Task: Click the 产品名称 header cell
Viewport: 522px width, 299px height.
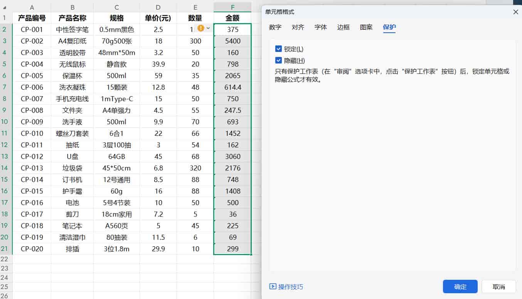Action: coord(72,18)
